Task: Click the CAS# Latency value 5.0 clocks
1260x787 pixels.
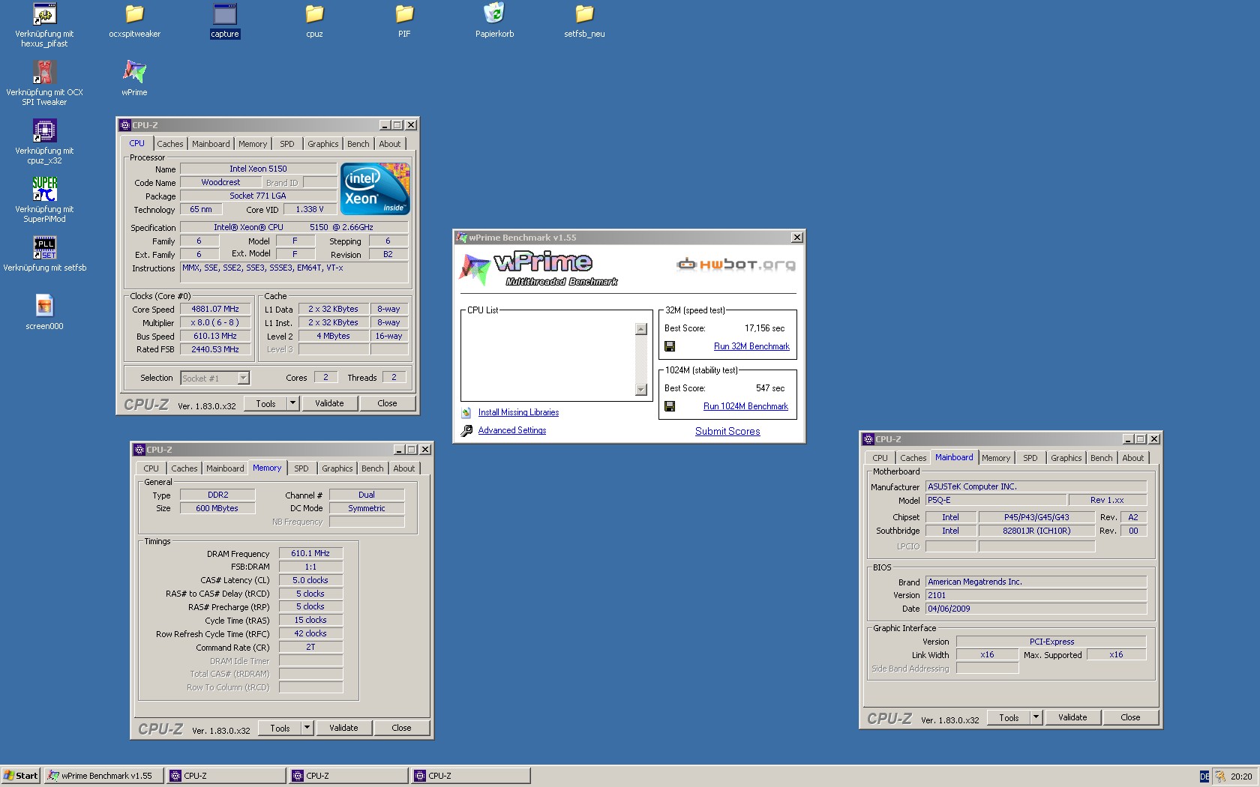Action: tap(310, 580)
